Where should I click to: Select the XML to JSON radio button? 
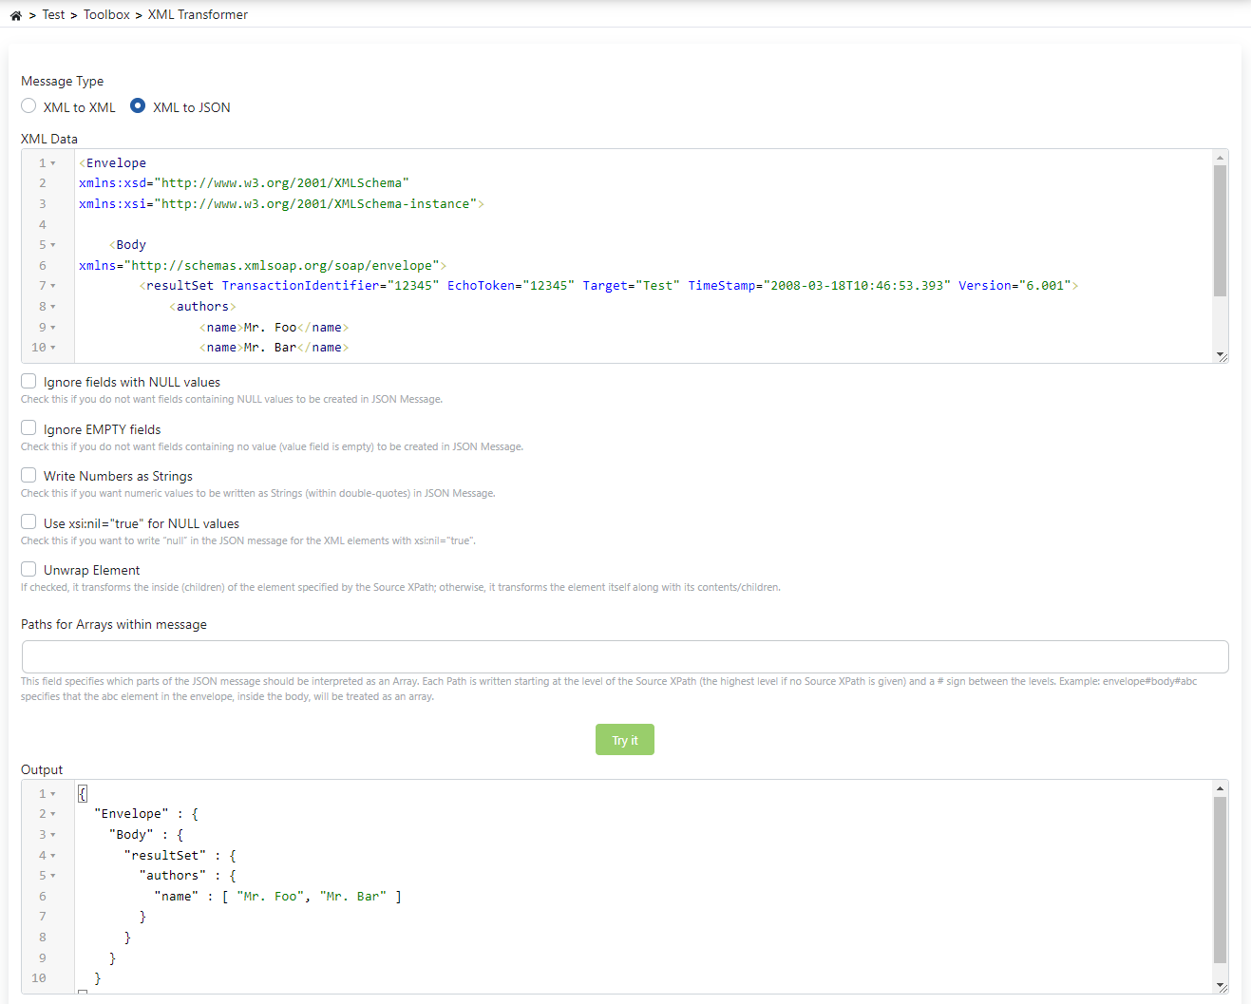(138, 105)
